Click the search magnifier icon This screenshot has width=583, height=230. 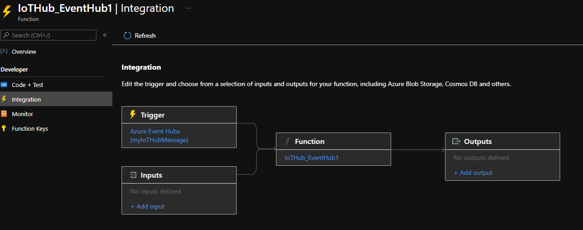coord(6,35)
